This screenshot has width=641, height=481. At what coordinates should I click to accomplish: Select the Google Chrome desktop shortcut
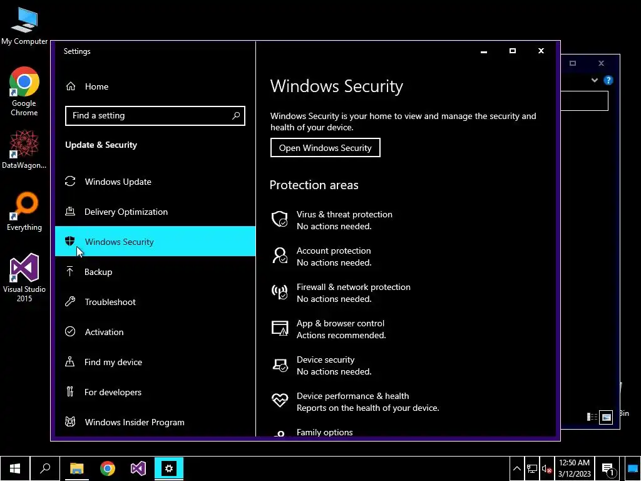pyautogui.click(x=24, y=91)
